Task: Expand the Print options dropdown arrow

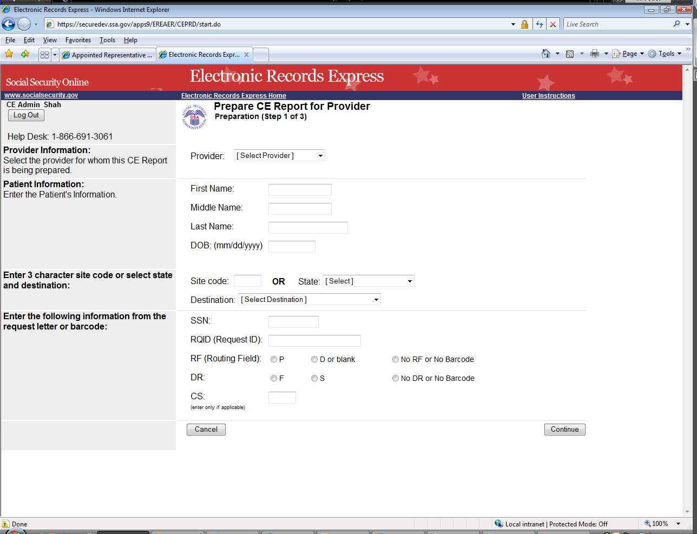Action: pyautogui.click(x=606, y=54)
